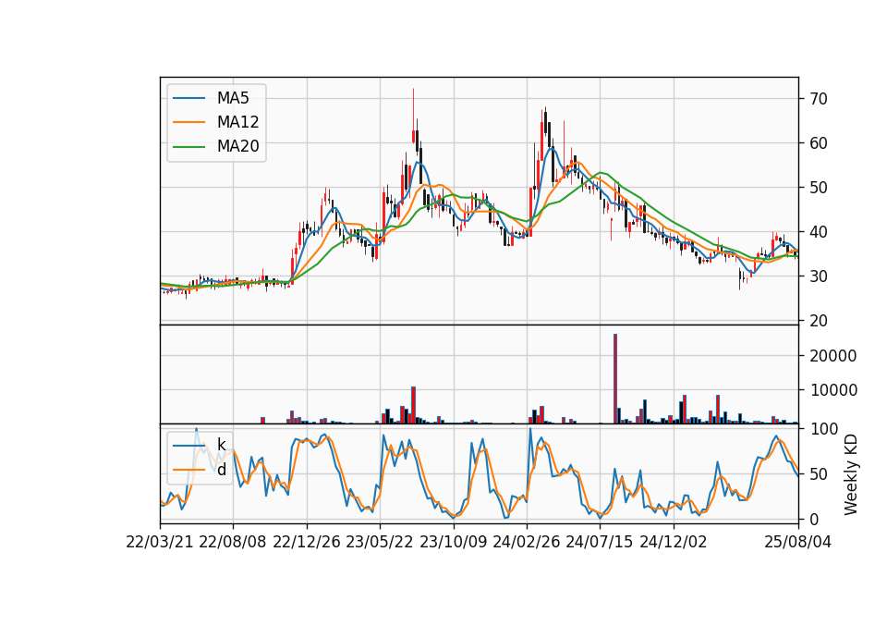
Task: Click the date label 25/08/04
Action: tap(798, 542)
